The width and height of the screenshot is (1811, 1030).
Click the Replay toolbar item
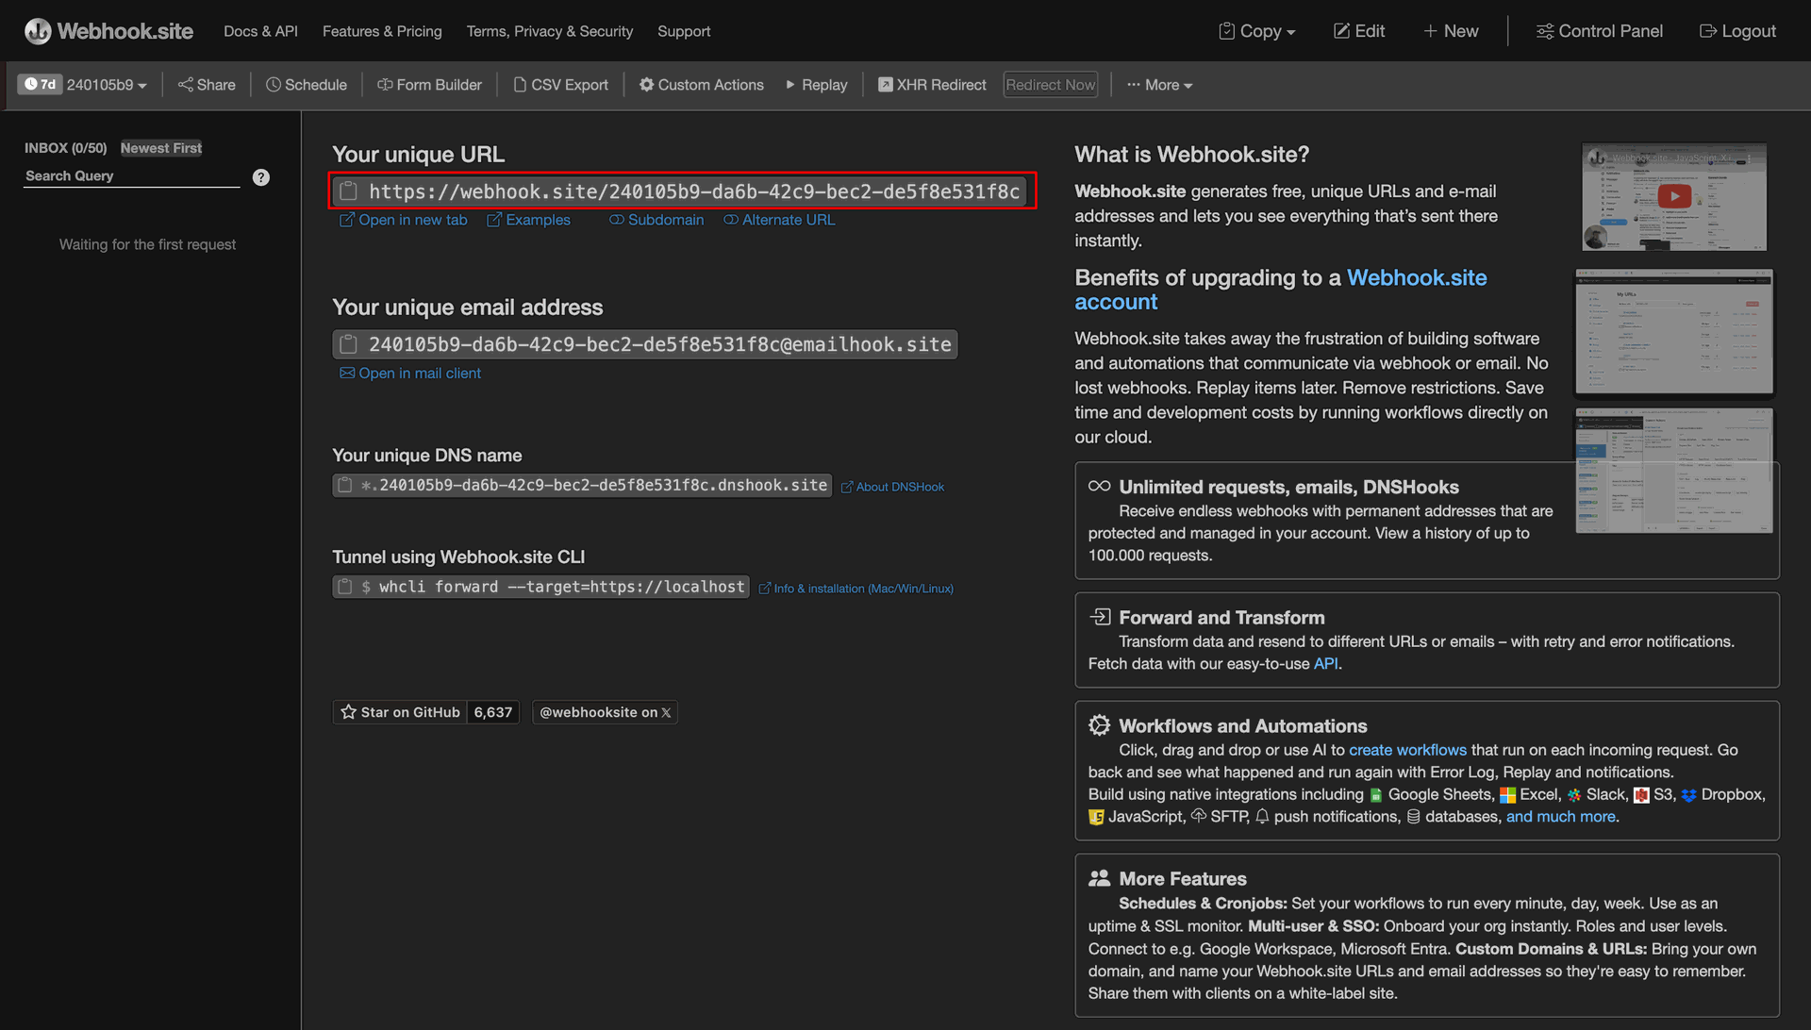(817, 85)
